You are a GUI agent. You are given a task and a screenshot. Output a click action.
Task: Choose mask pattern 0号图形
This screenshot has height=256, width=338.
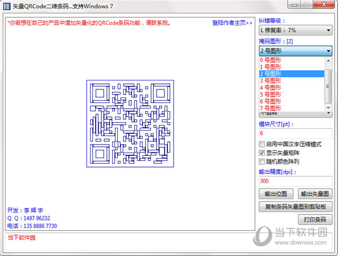click(291, 60)
